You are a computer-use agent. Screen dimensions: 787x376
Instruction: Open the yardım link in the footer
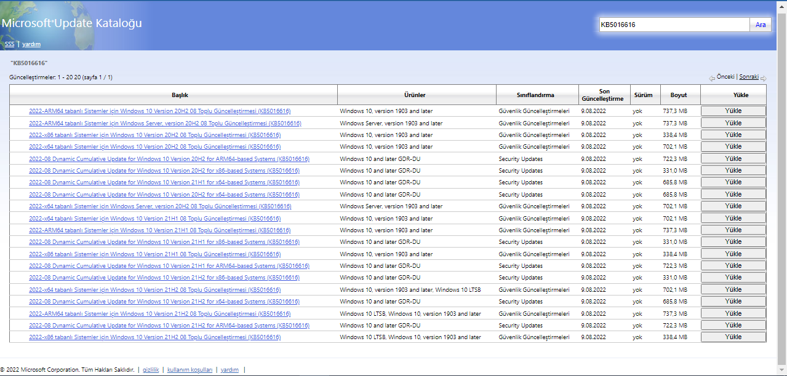230,370
